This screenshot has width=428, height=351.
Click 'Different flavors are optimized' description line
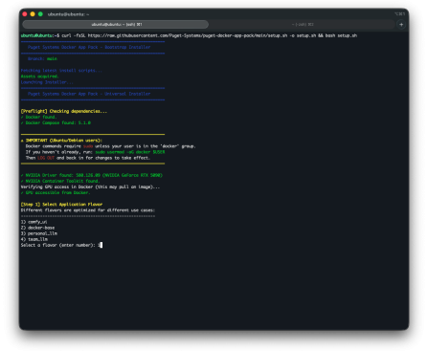[88, 210]
